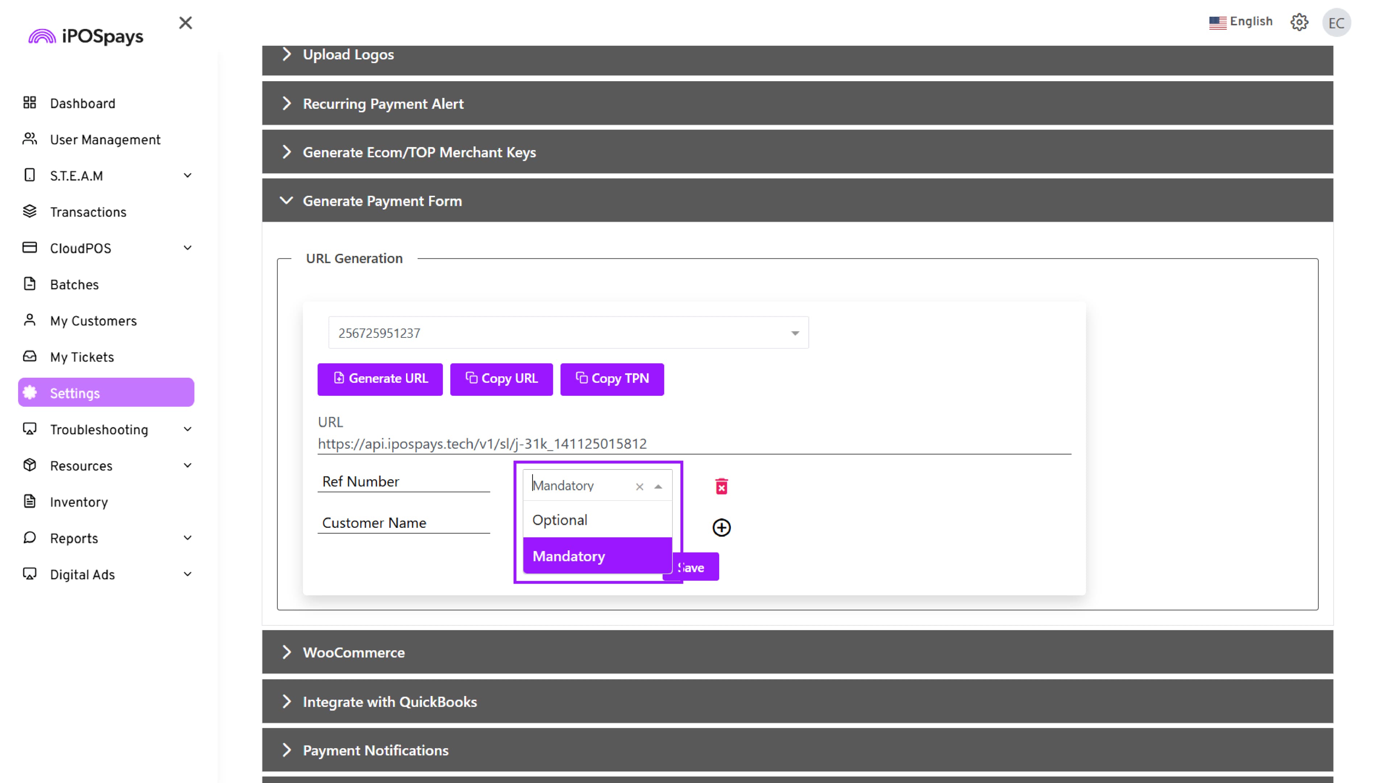The width and height of the screenshot is (1392, 783).
Task: Open the gear settings icon in header
Action: point(1299,23)
